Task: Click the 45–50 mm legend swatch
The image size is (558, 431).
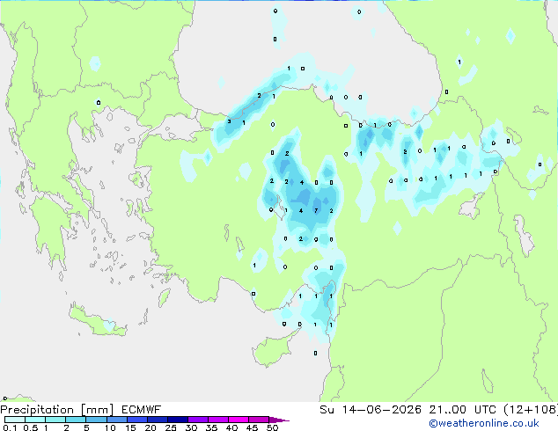Action: [x=259, y=420]
